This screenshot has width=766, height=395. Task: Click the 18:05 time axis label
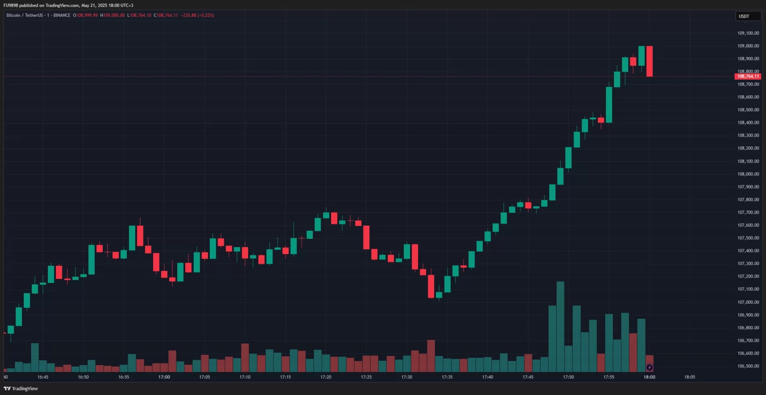(x=689, y=377)
